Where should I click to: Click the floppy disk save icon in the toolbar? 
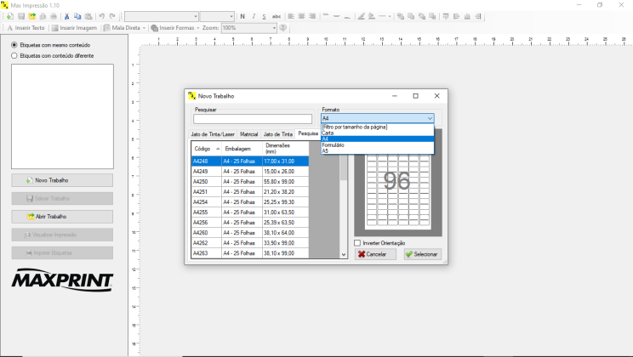click(21, 16)
